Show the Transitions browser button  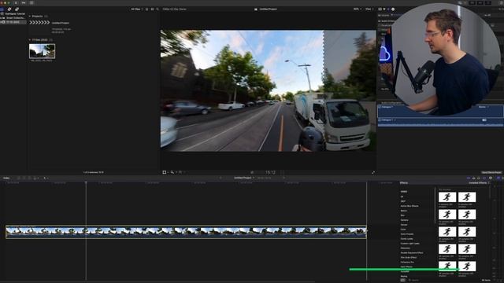[x=502, y=178]
